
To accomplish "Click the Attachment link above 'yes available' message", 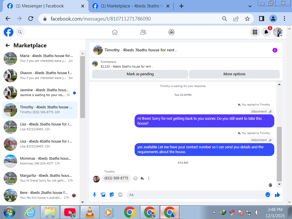I will pos(261,140).
